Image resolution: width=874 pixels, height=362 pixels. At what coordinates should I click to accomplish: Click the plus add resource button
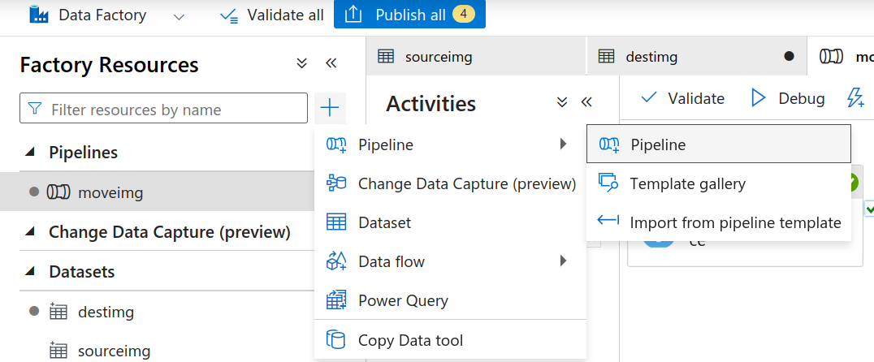[330, 107]
